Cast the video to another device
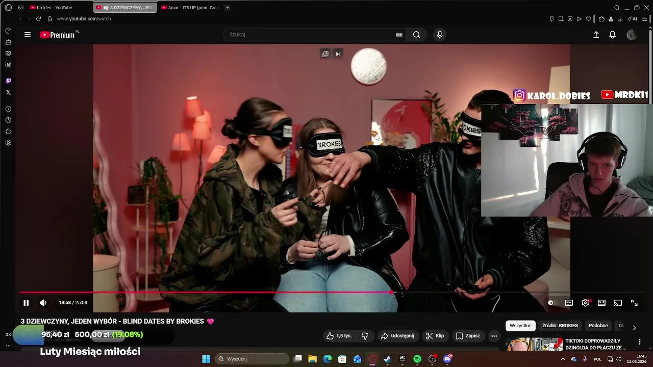Viewport: 653px width, 367px height. coord(618,303)
